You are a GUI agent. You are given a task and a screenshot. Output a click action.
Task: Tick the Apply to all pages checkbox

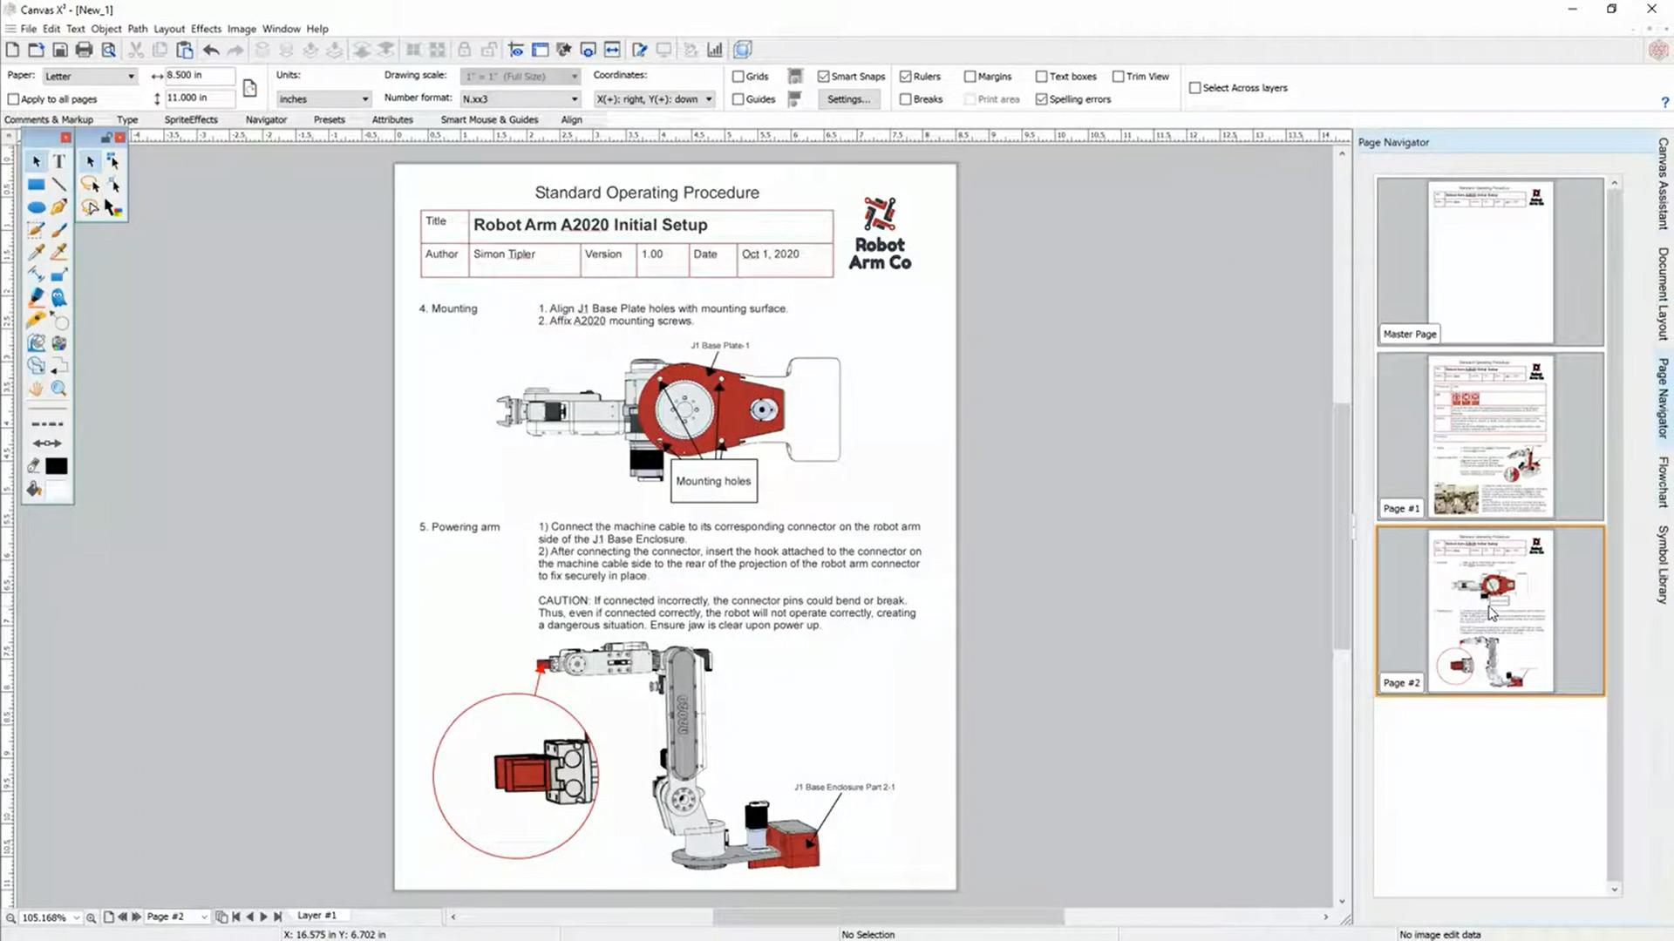13,99
